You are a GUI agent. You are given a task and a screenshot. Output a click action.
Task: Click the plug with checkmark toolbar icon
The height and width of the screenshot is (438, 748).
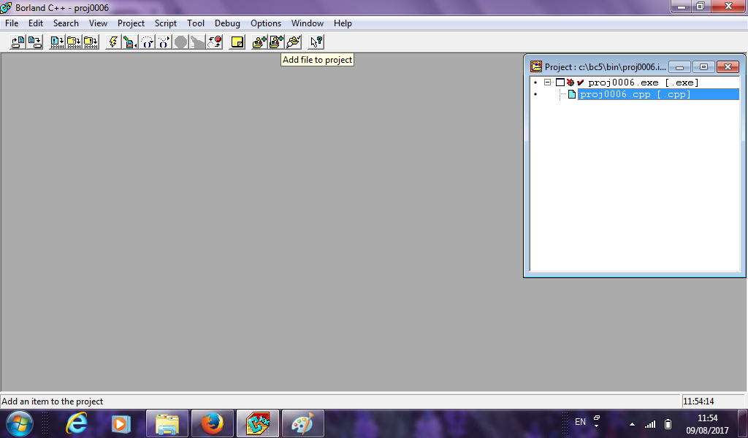(294, 42)
